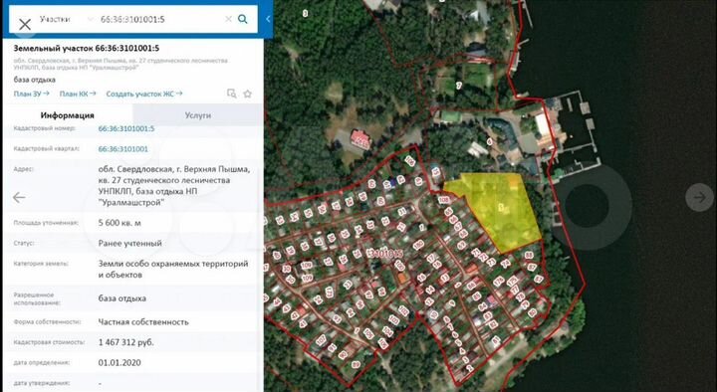
Task: Go to the next image with the right arrow
Action: tap(700, 197)
